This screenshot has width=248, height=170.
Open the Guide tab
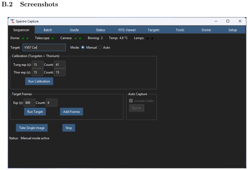point(74,30)
